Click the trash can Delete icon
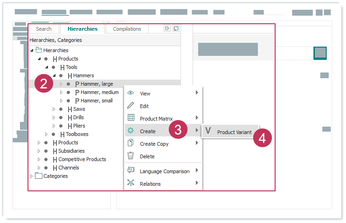Image resolution: width=346 pixels, height=223 pixels. (131, 156)
